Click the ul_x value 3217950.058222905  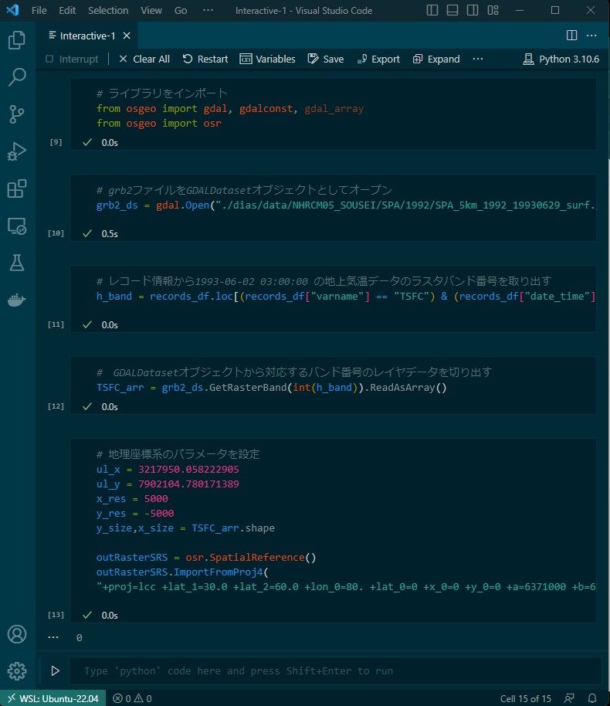[188, 469]
